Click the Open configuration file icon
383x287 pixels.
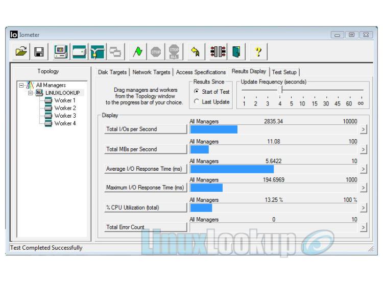(19, 51)
